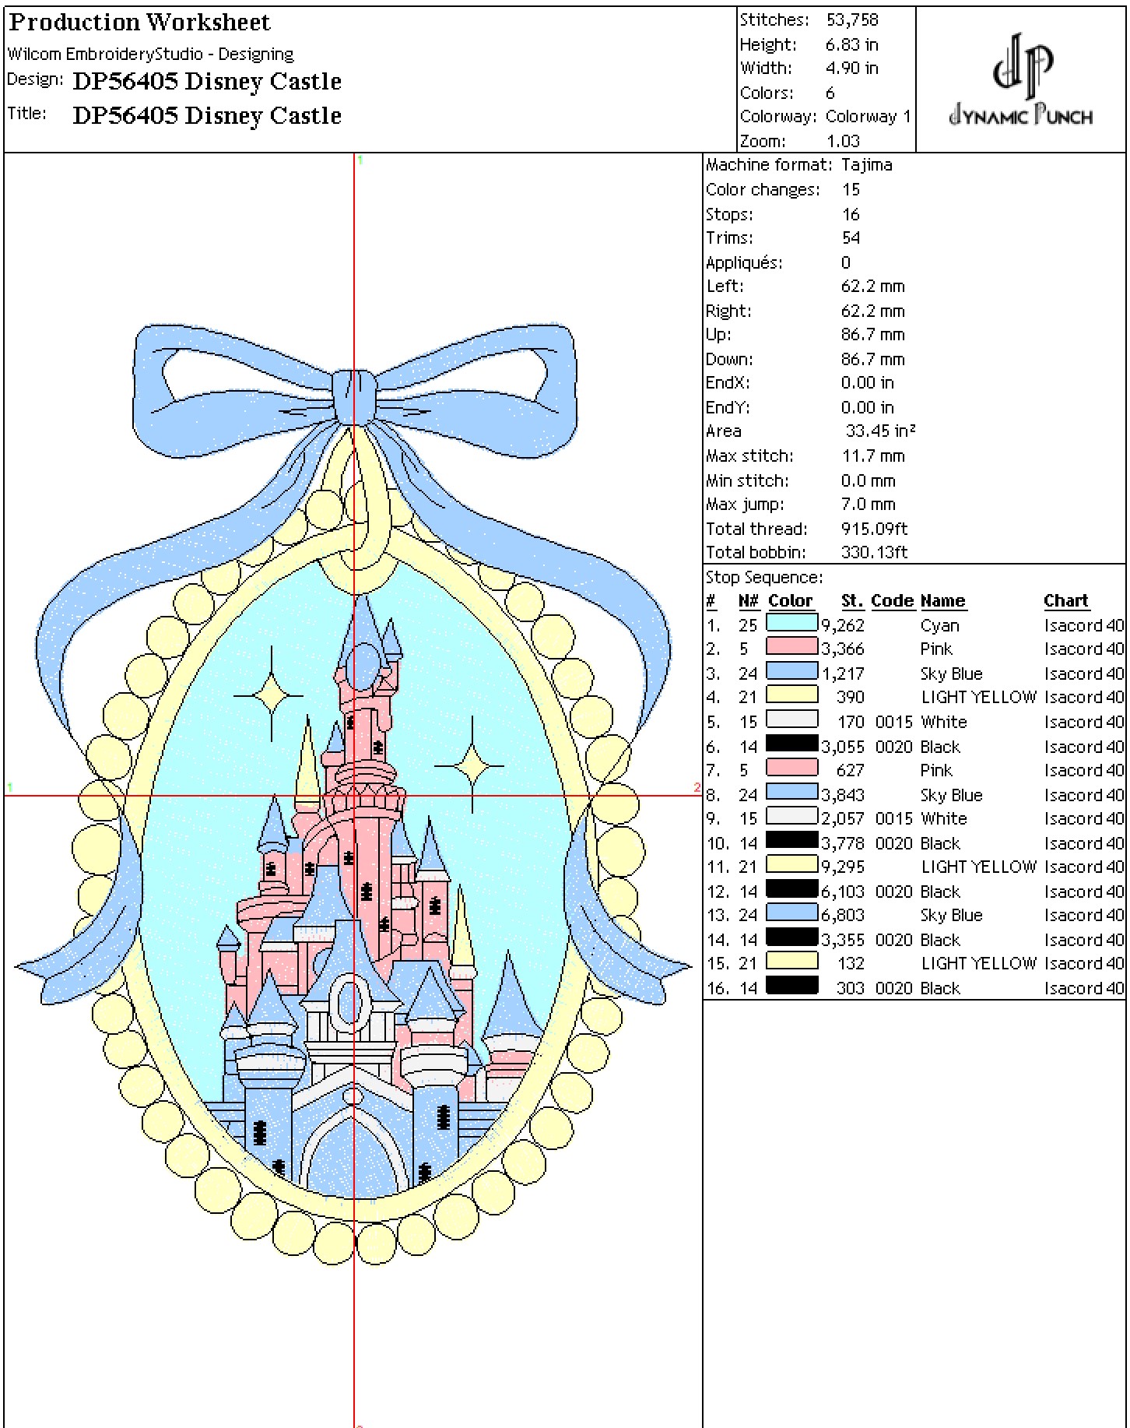Click code '0015' in stop 5 row
Screen dimensions: 1130x1428
[x=893, y=722]
